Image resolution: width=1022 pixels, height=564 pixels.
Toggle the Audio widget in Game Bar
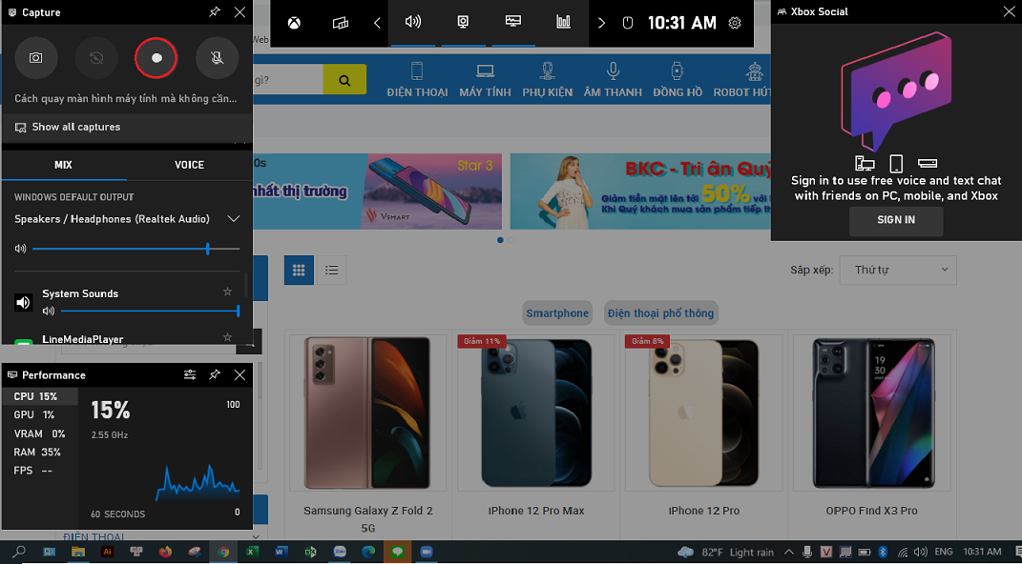click(412, 23)
